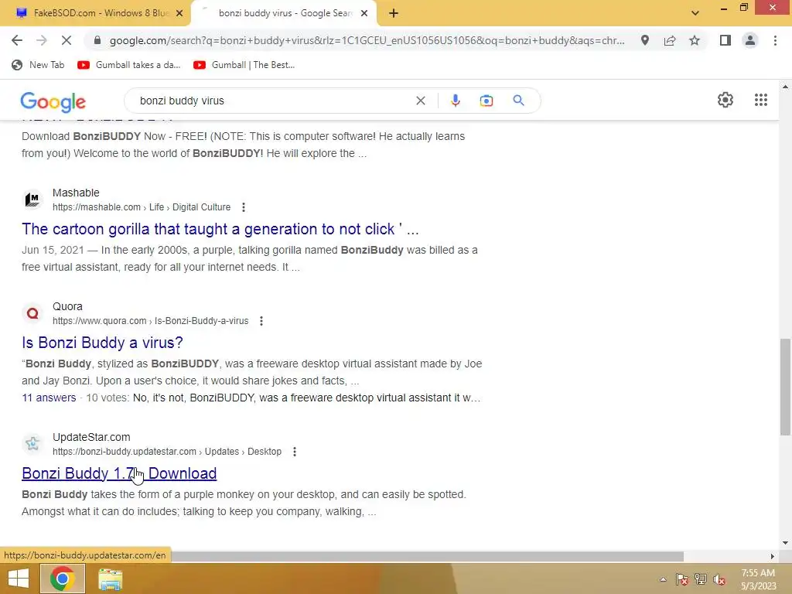Open a new browser tab
Screen dimensions: 792x594
(394, 13)
